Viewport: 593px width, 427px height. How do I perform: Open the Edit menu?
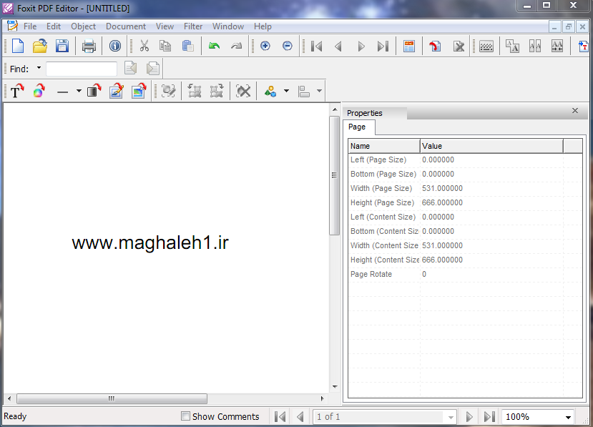point(54,26)
